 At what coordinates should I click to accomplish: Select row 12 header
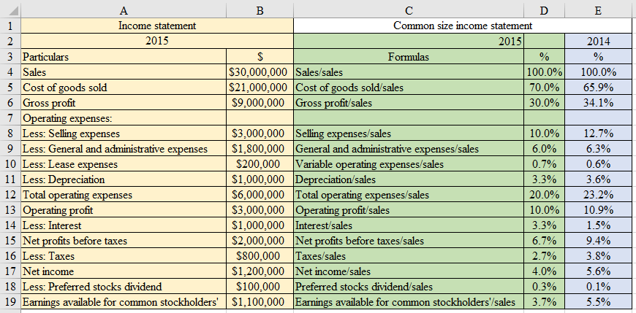point(10,195)
